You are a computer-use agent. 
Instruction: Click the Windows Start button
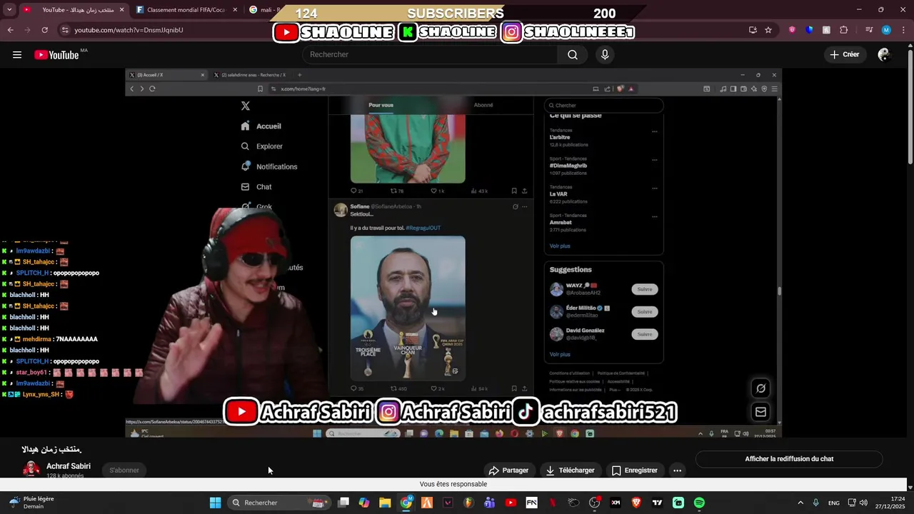coord(215,503)
